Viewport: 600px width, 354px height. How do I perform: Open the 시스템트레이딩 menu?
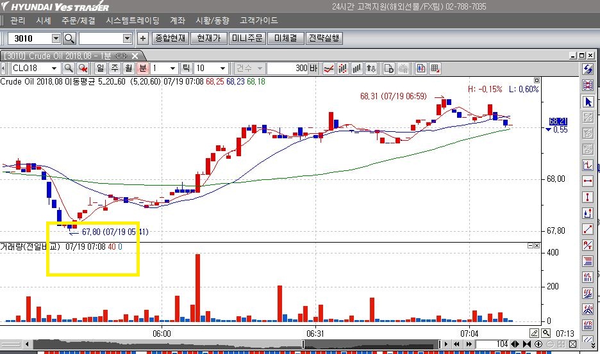pos(132,20)
